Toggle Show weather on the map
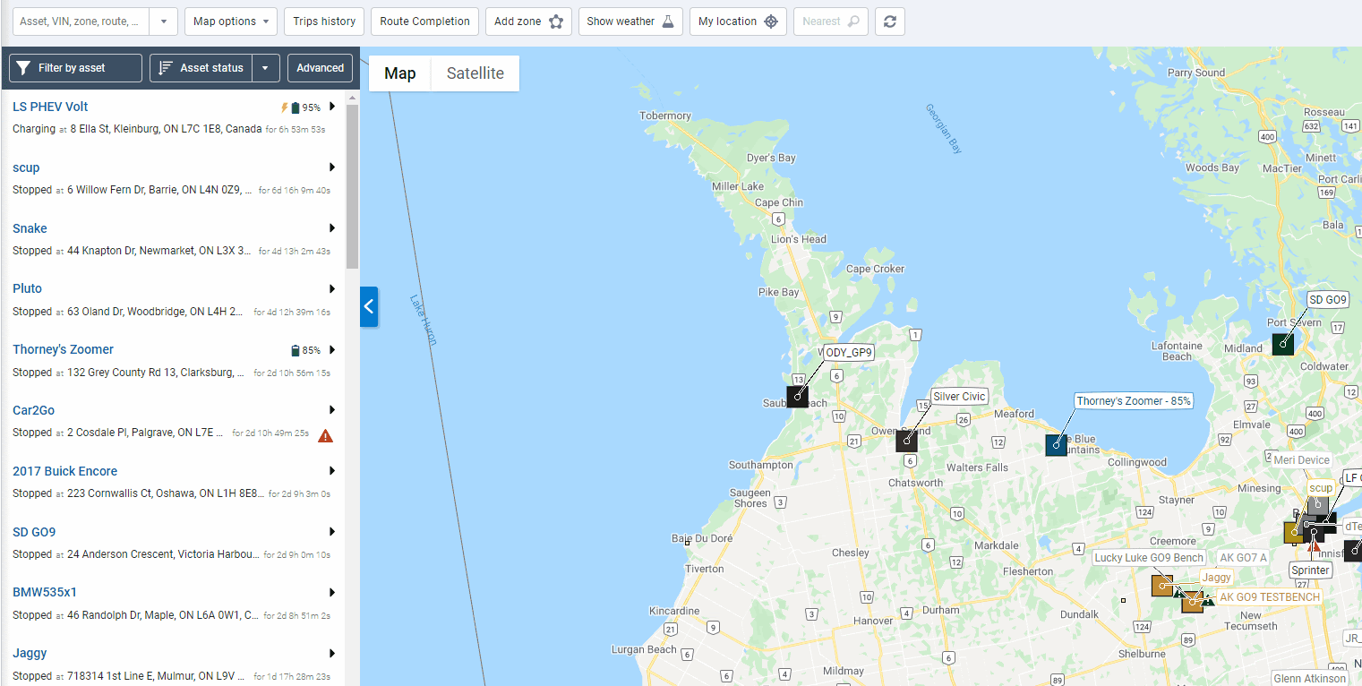 [x=630, y=21]
